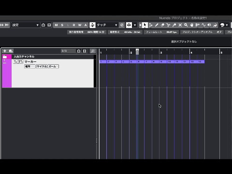
Task: Toggle global Write automation W button
Action: click(80, 25)
